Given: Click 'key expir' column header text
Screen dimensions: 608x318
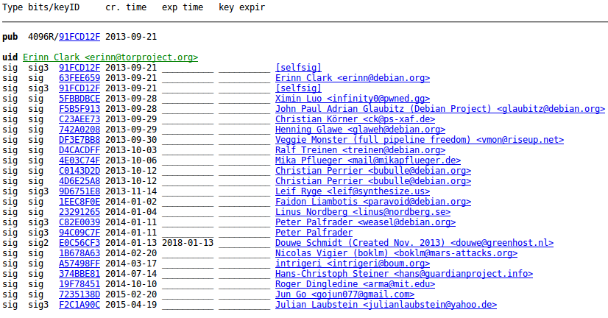Looking at the screenshot, I should click(x=241, y=8).
